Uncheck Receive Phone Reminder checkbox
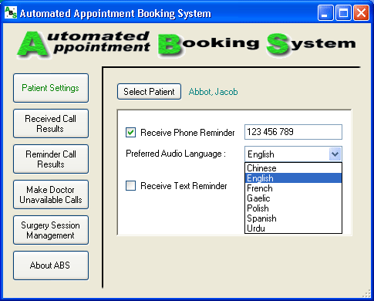This screenshot has width=374, height=301. pyautogui.click(x=130, y=133)
